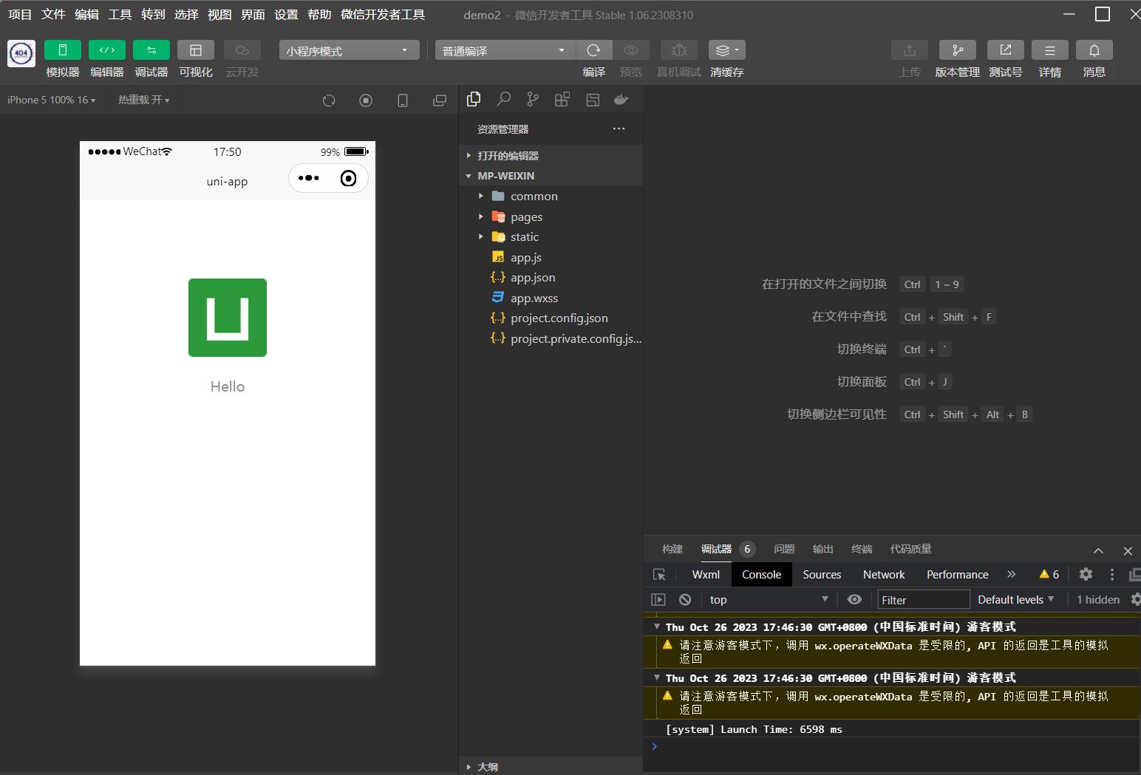Click the source control branch icon
This screenshot has width=1141, height=775.
pos(533,100)
